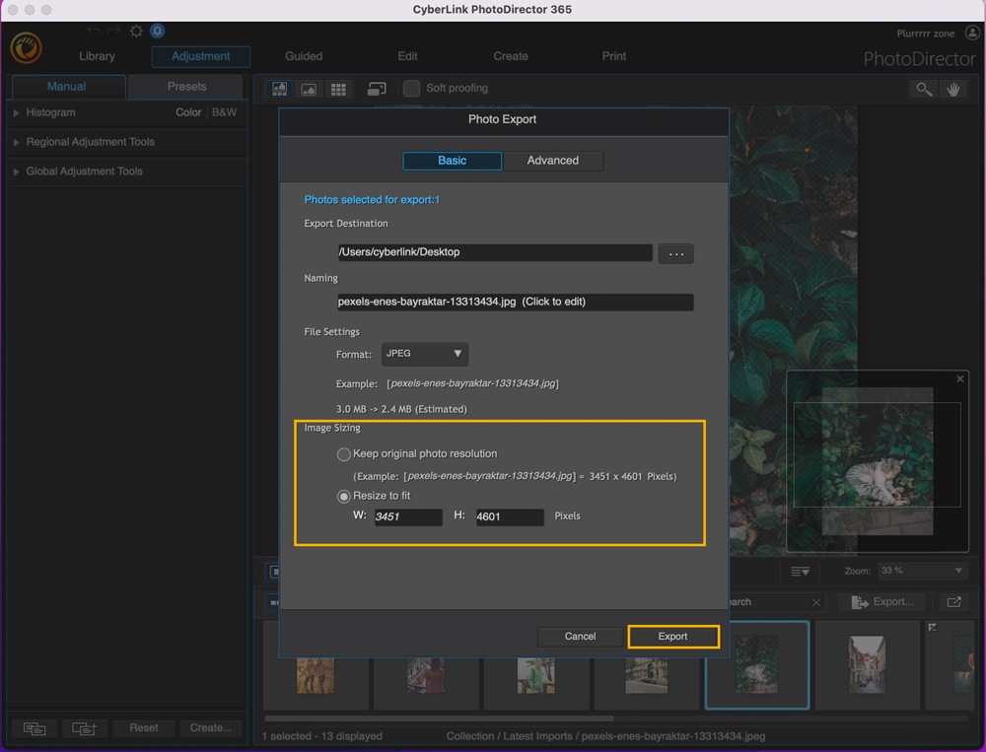This screenshot has height=752, width=986.
Task: Click the undo arrow icon
Action: click(x=95, y=31)
